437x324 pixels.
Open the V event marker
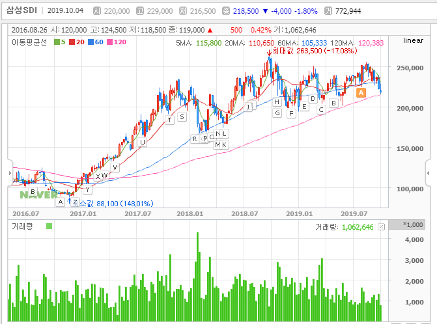click(x=115, y=167)
